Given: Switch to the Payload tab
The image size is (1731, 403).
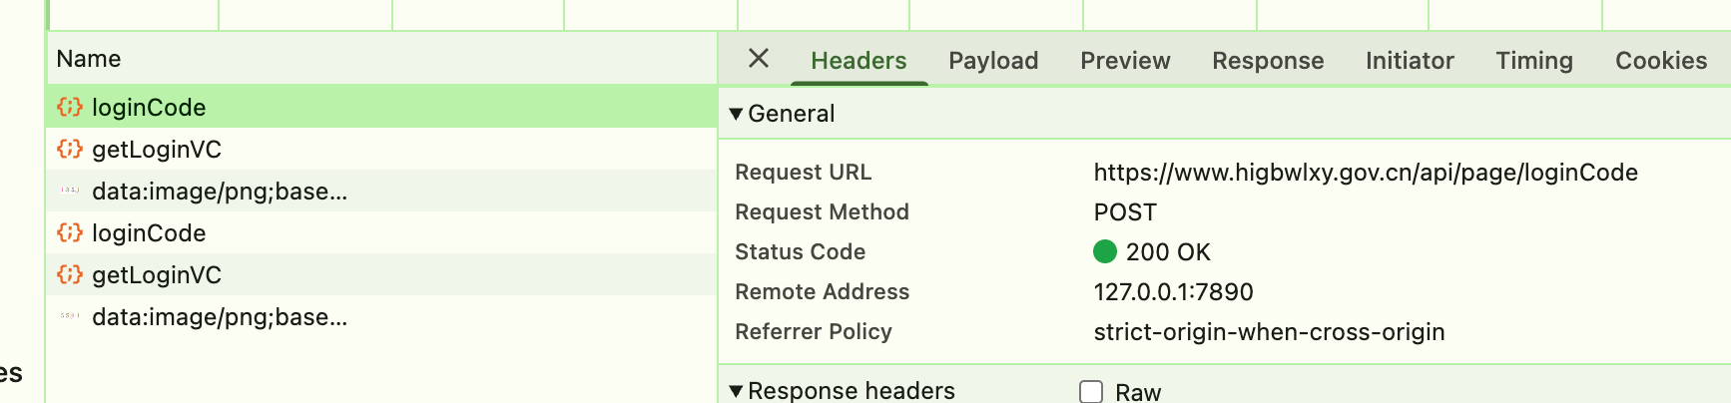Looking at the screenshot, I should 993,61.
